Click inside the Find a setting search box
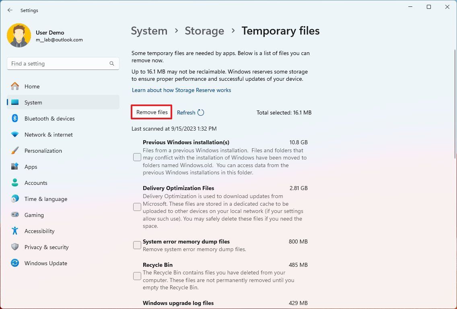Image resolution: width=457 pixels, height=309 pixels. point(63,63)
